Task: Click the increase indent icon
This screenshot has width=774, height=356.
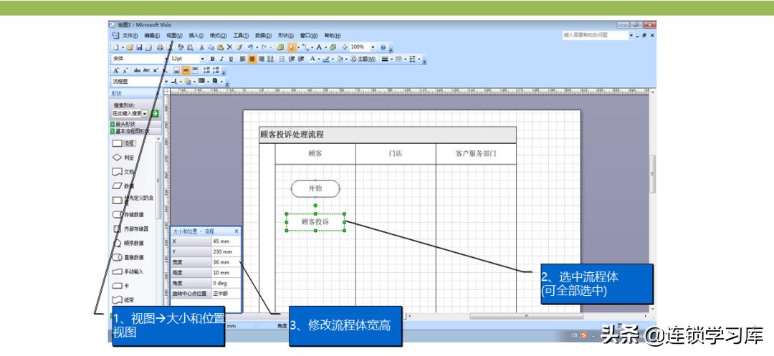Action: tap(300, 59)
